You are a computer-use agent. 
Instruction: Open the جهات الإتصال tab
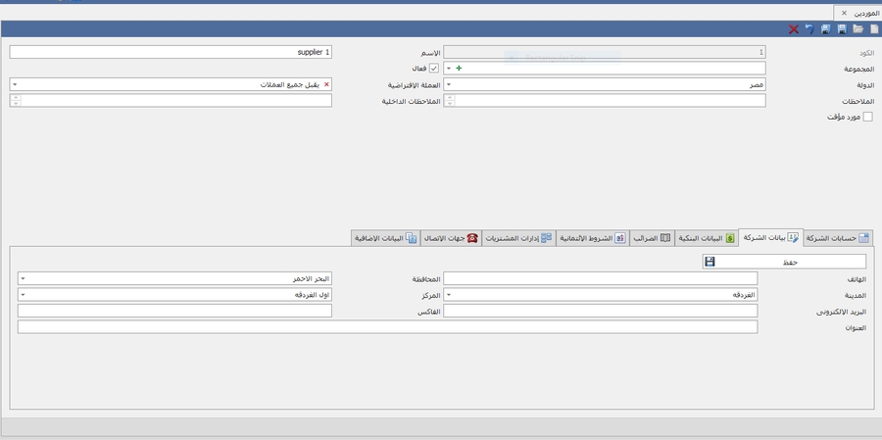coord(451,238)
